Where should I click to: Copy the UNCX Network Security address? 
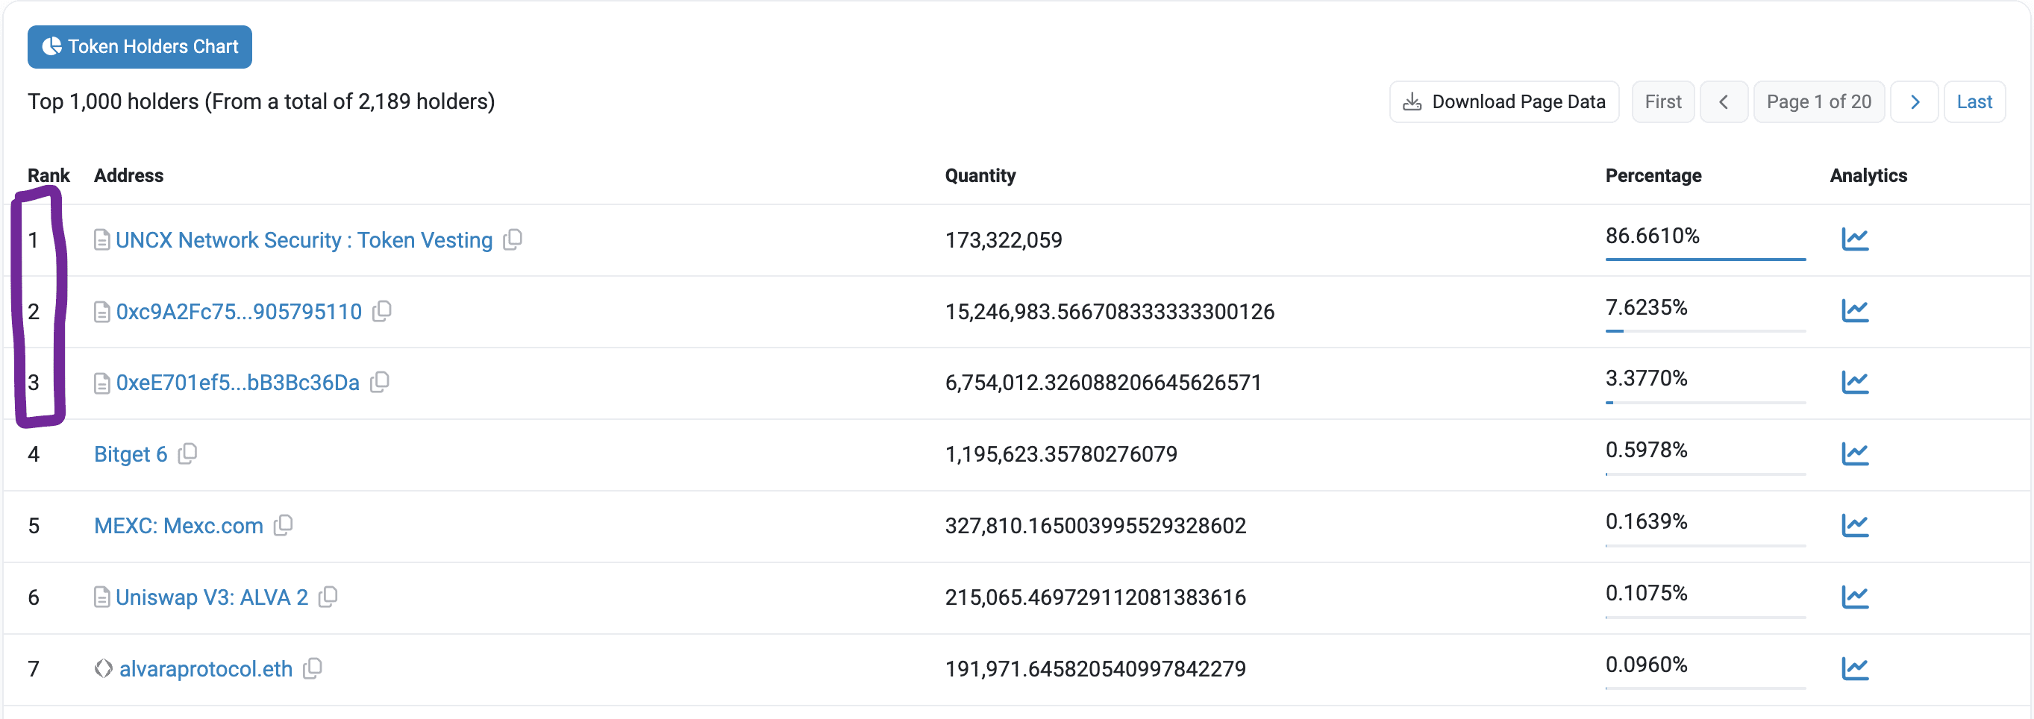click(513, 239)
